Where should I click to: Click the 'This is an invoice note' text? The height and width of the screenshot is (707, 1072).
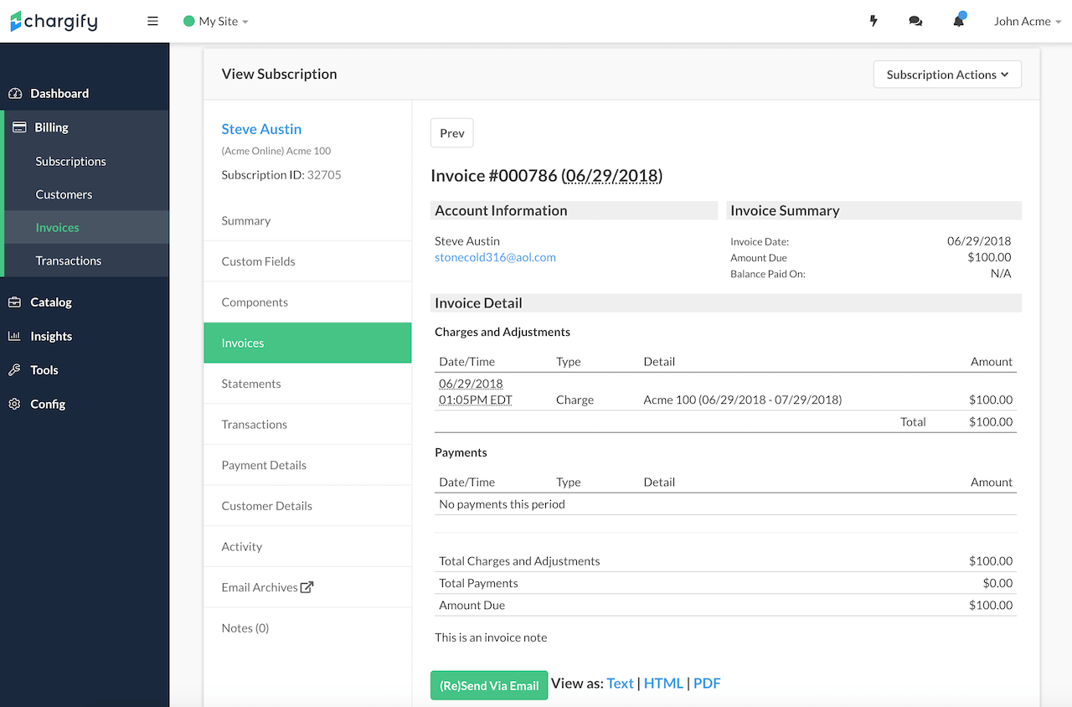(491, 637)
